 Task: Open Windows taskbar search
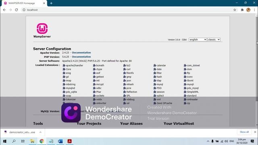14,141
